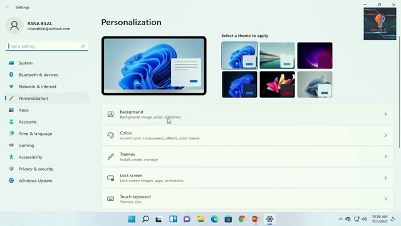
Task: Click the Gaming controller icon
Action: click(11, 145)
